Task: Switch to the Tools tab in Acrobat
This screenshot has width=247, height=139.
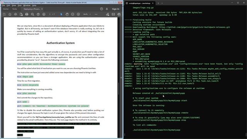Action: tap(15, 9)
